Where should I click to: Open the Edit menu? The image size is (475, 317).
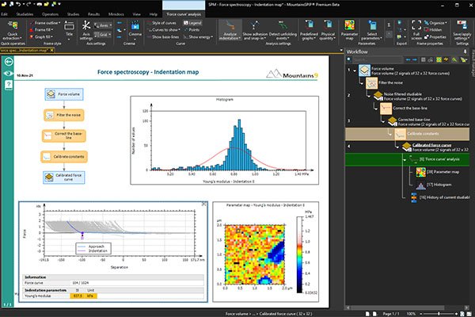tap(4, 14)
